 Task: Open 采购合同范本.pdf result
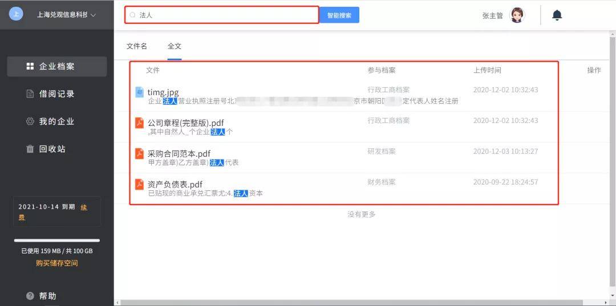179,153
